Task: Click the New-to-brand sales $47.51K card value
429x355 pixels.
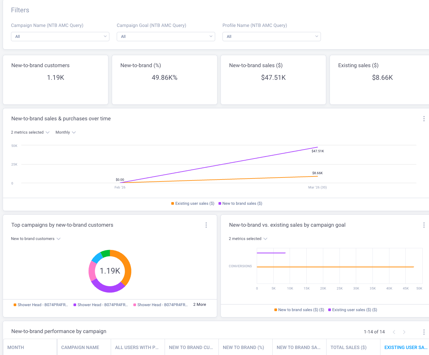Action: click(x=273, y=77)
